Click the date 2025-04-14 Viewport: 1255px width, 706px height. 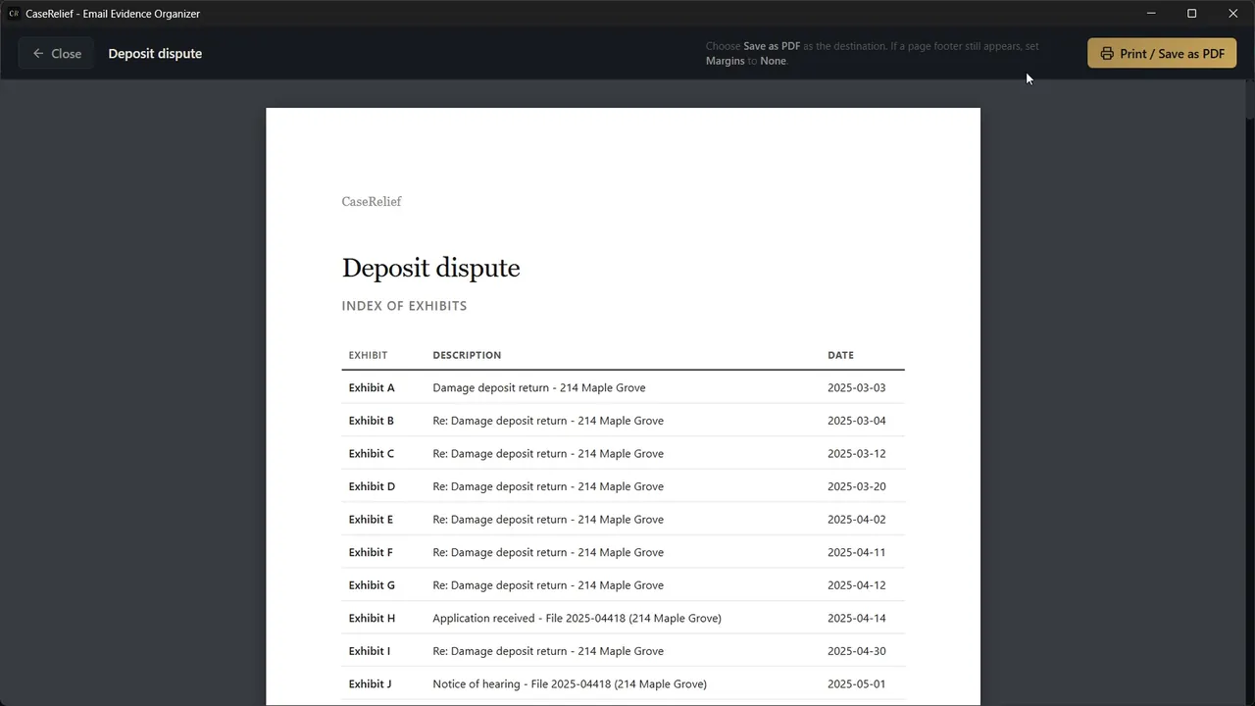[x=856, y=618]
